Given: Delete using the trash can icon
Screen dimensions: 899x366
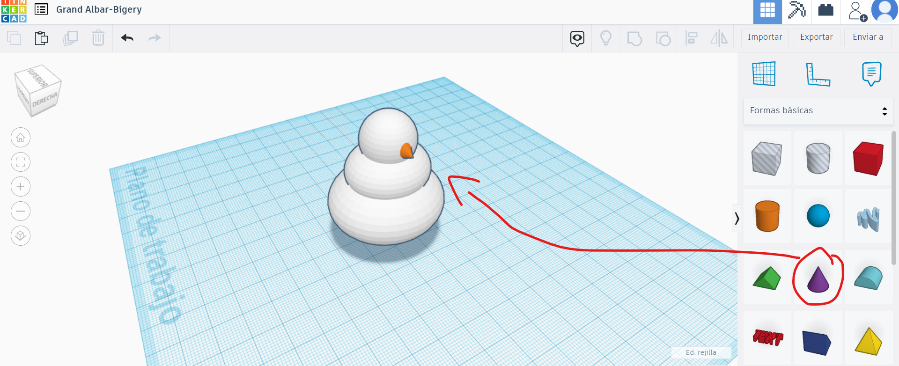Looking at the screenshot, I should 98,38.
